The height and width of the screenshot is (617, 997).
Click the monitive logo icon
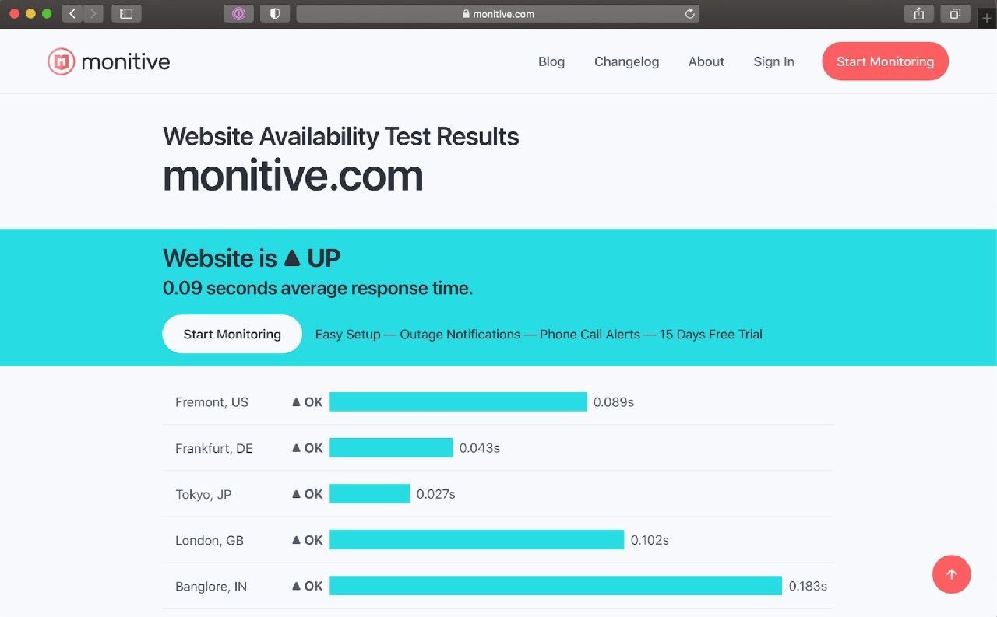click(x=61, y=61)
